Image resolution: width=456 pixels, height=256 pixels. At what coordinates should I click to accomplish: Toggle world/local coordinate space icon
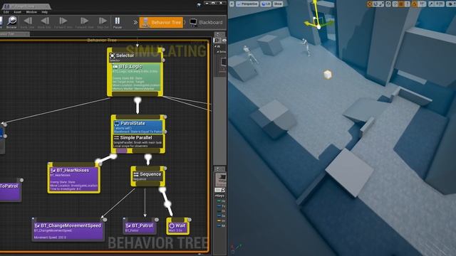point(388,4)
